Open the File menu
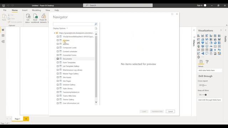The width and height of the screenshot is (228, 128). 5,10
